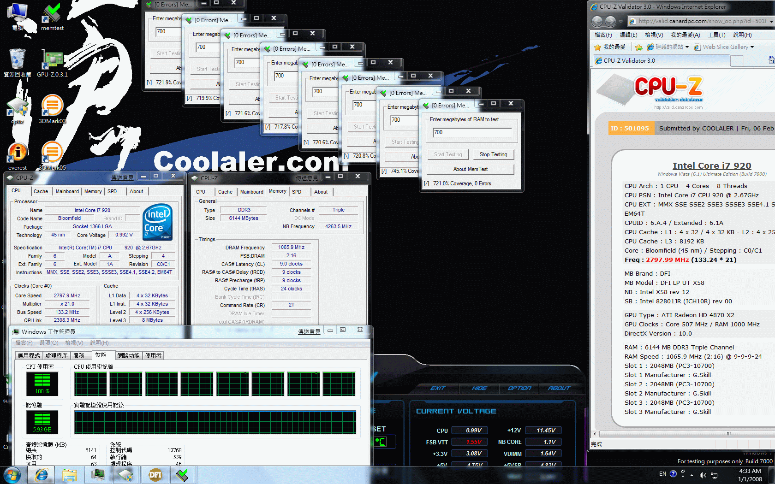Click Stop Testing in front MemTest
Screen dimensions: 775x484
tap(493, 154)
